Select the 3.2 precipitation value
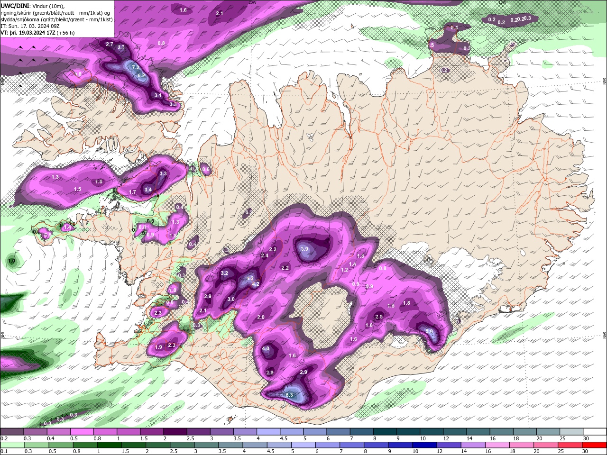607x455 pixels. 224,273
